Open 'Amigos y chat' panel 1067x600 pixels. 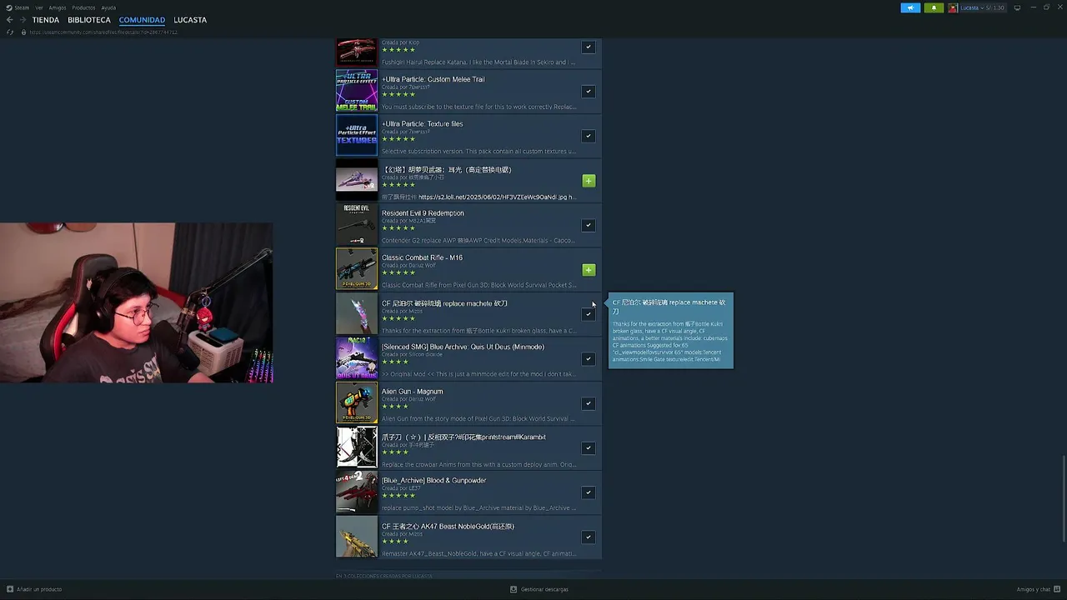pyautogui.click(x=1034, y=589)
